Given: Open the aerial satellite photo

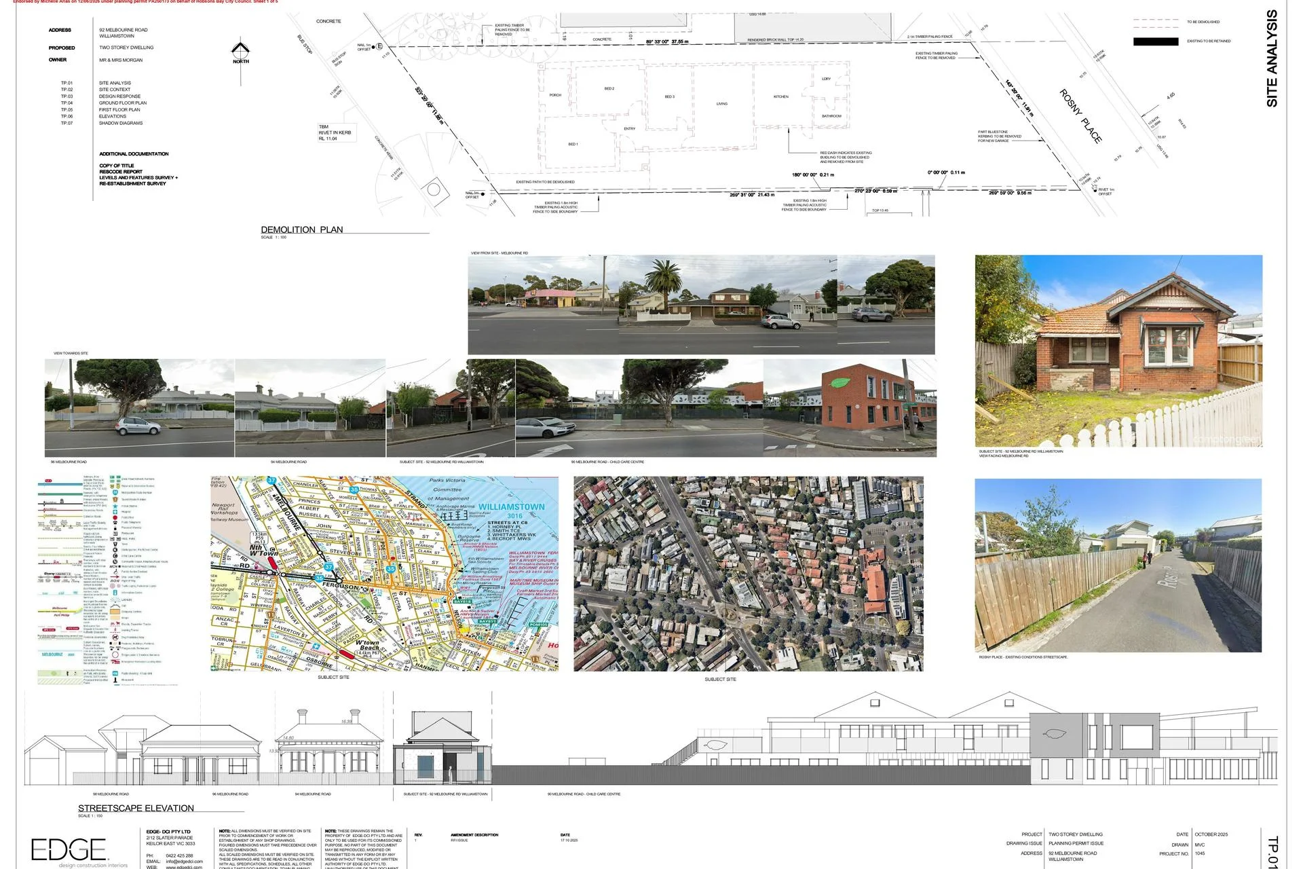Looking at the screenshot, I should click(x=749, y=574).
